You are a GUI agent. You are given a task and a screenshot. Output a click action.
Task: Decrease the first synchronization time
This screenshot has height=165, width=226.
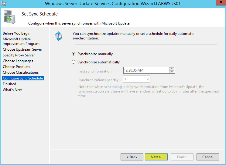coord(172,72)
